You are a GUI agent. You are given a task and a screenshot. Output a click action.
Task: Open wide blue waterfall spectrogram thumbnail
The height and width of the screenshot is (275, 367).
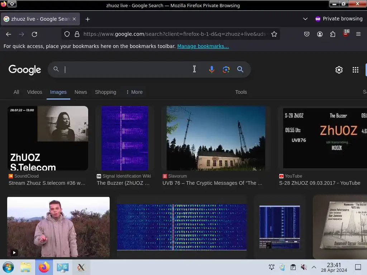tap(182, 227)
